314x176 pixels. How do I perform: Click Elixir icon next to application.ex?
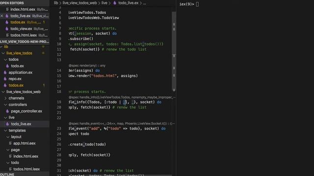click(x=5, y=72)
